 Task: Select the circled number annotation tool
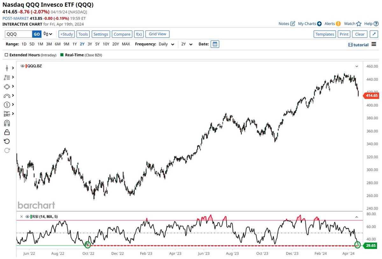coord(7,105)
